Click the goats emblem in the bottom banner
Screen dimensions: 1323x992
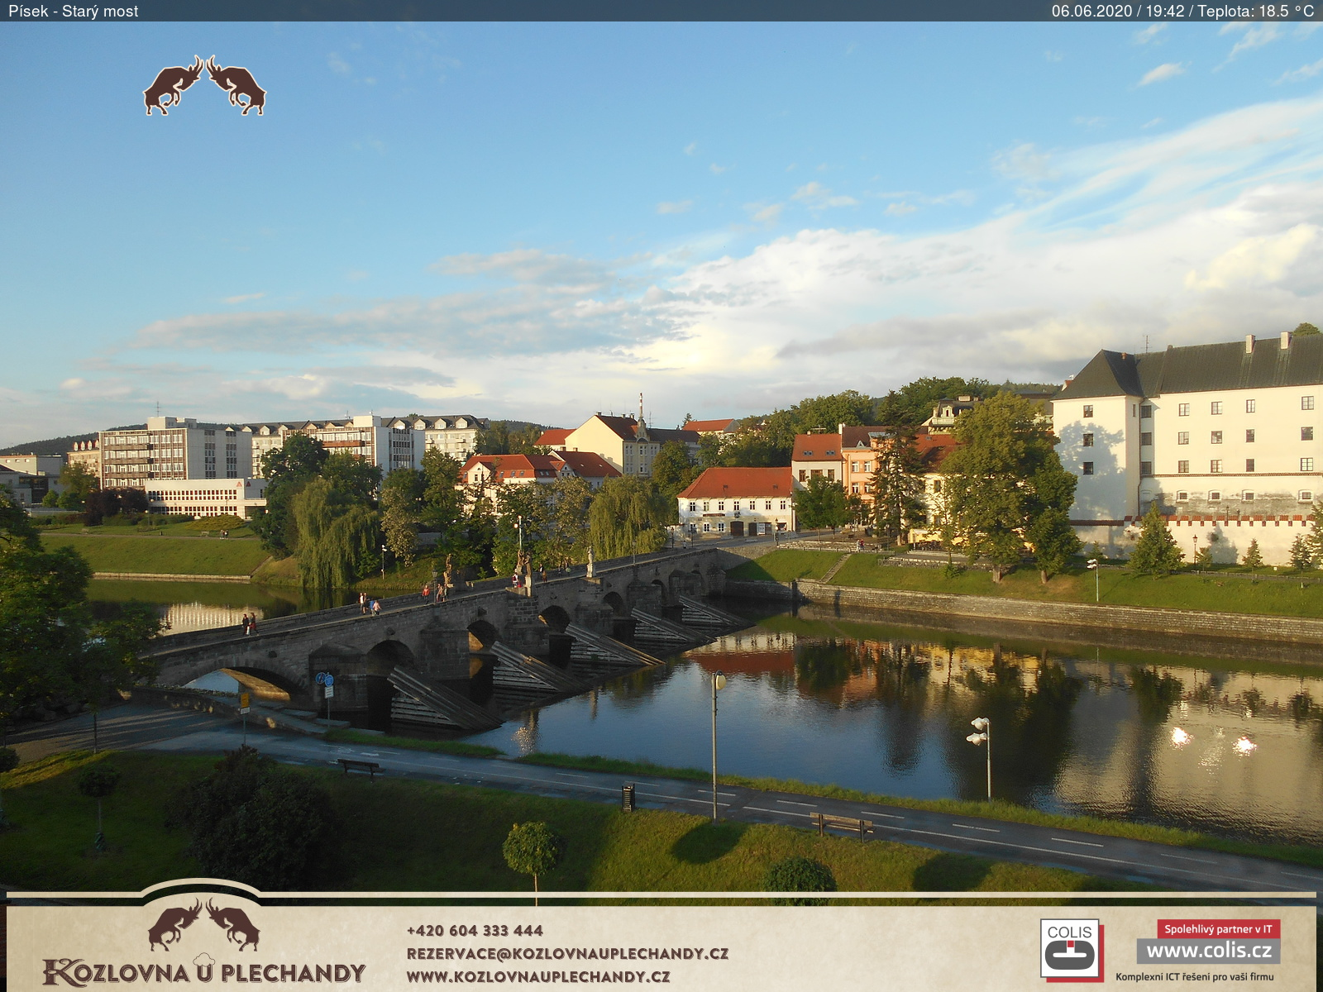pos(203,925)
